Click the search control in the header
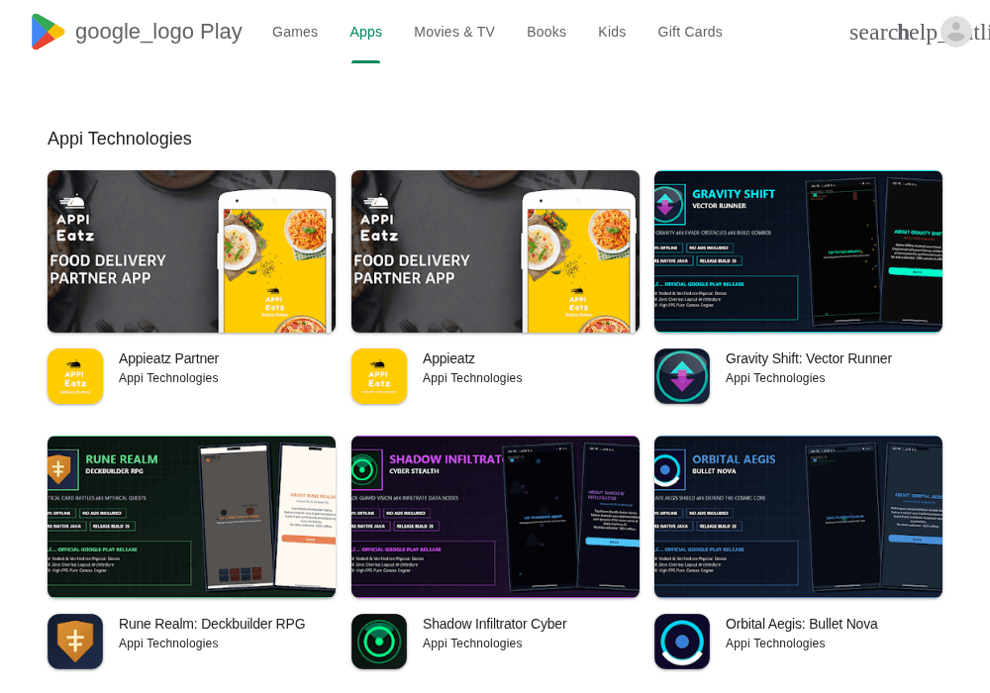 click(873, 33)
